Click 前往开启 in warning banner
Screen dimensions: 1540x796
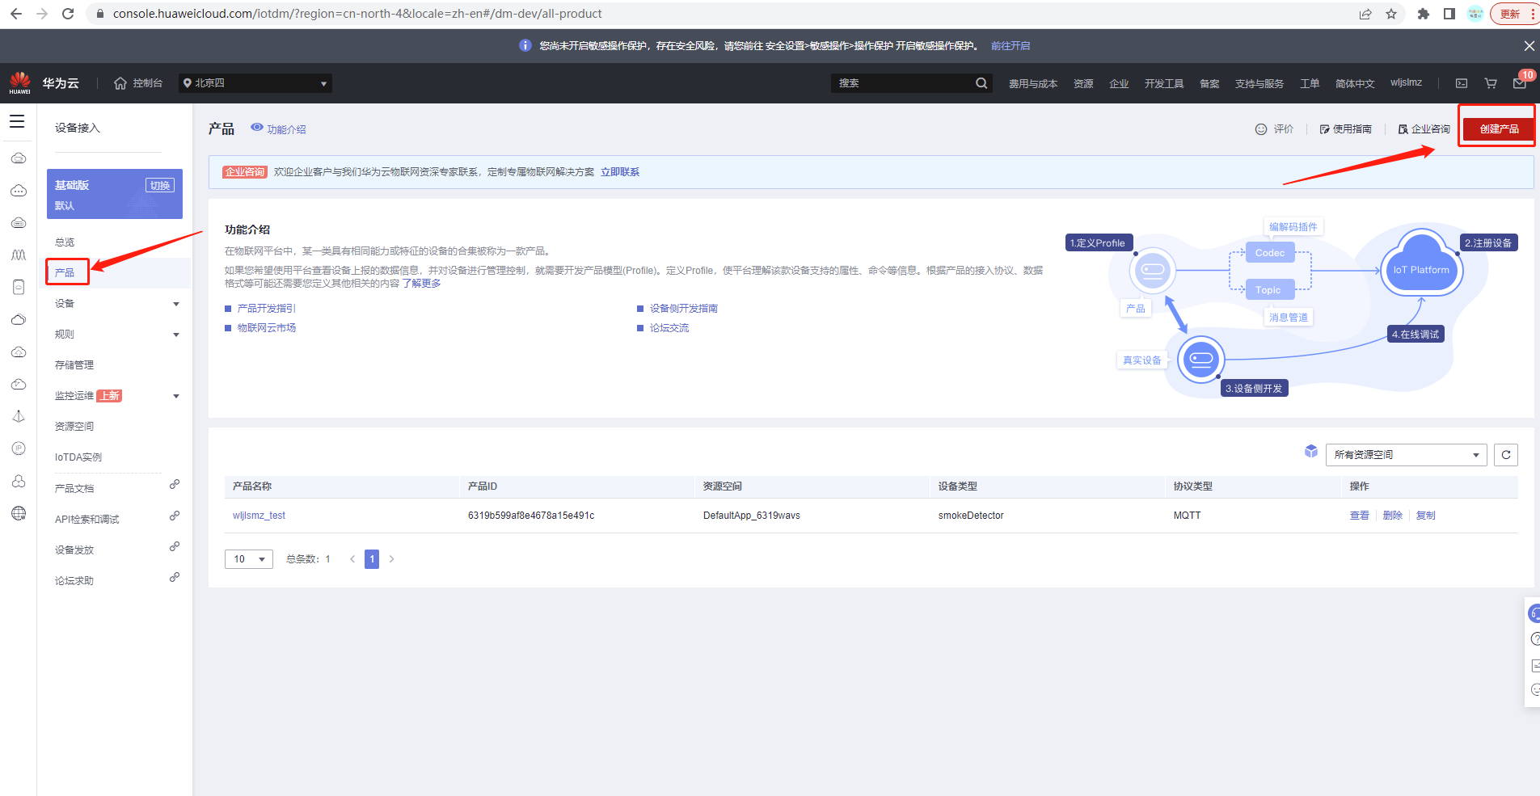click(1010, 46)
